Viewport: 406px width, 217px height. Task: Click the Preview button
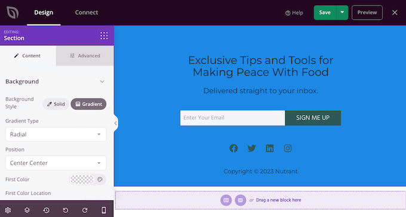coord(367,13)
